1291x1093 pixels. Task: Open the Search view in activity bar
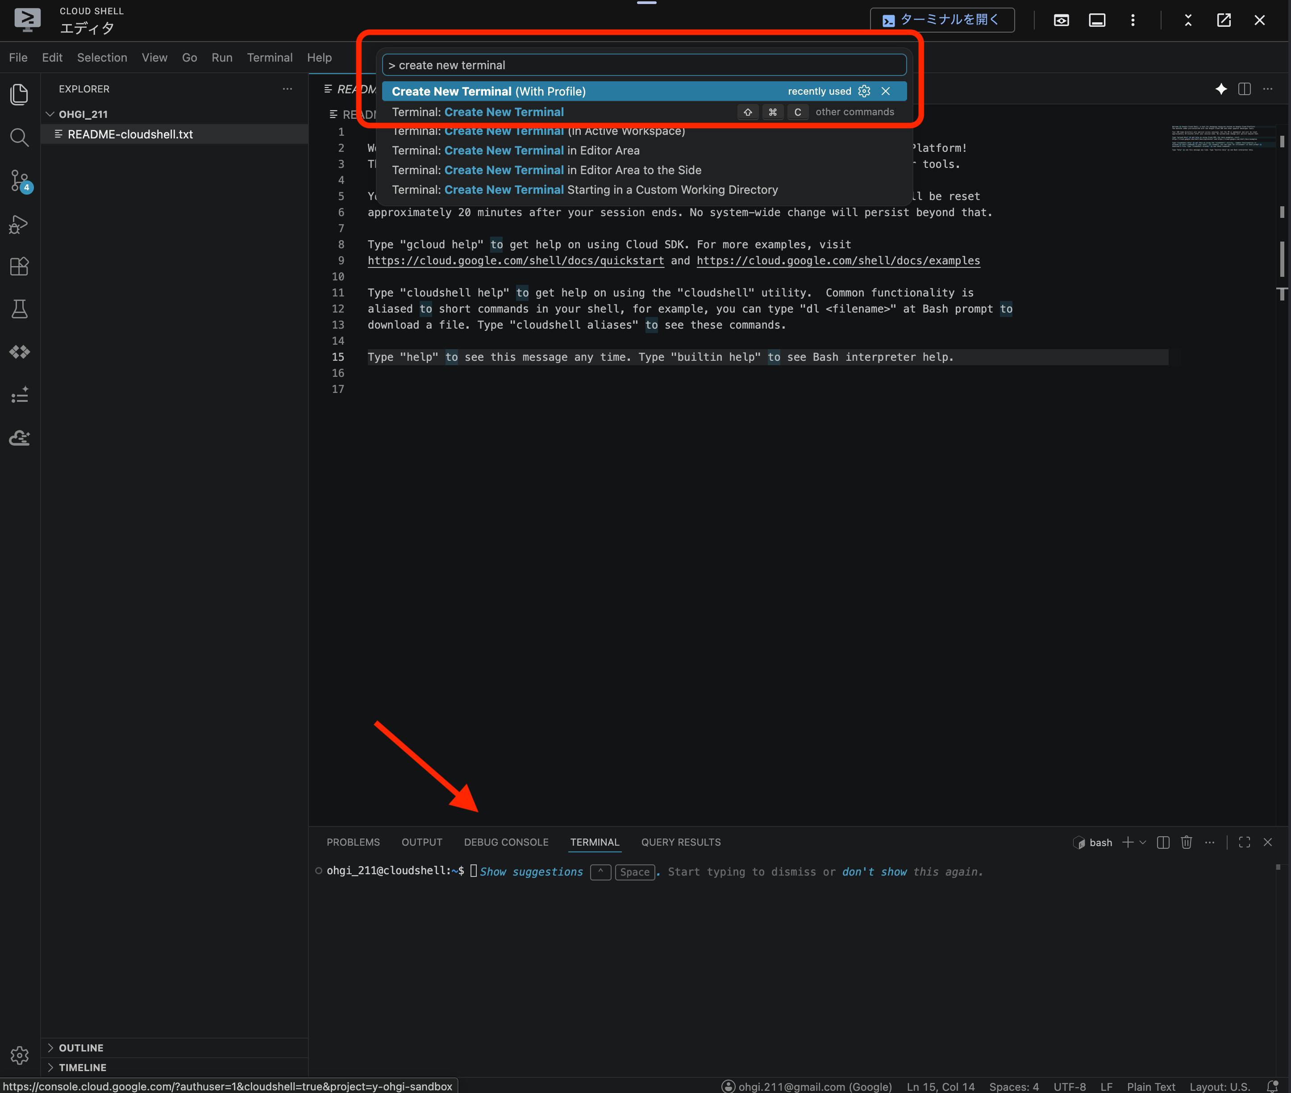(x=19, y=137)
